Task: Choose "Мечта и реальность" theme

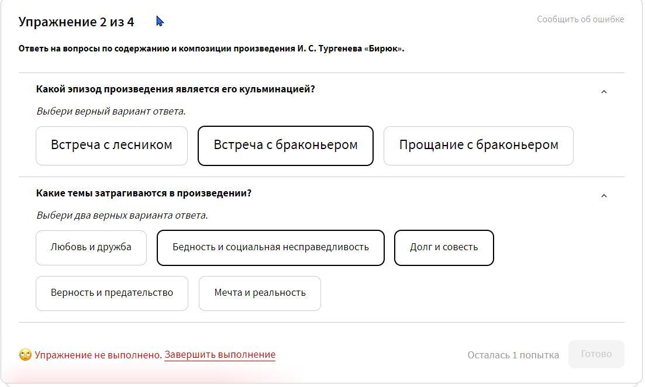Action: pos(260,293)
